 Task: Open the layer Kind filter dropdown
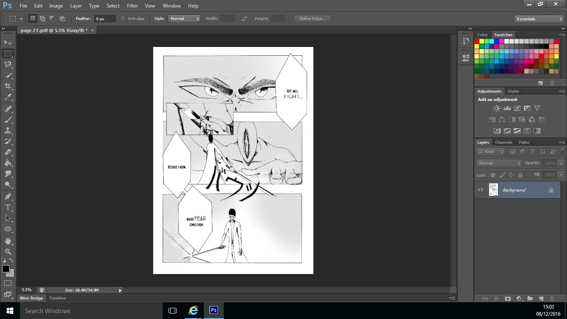(x=491, y=152)
